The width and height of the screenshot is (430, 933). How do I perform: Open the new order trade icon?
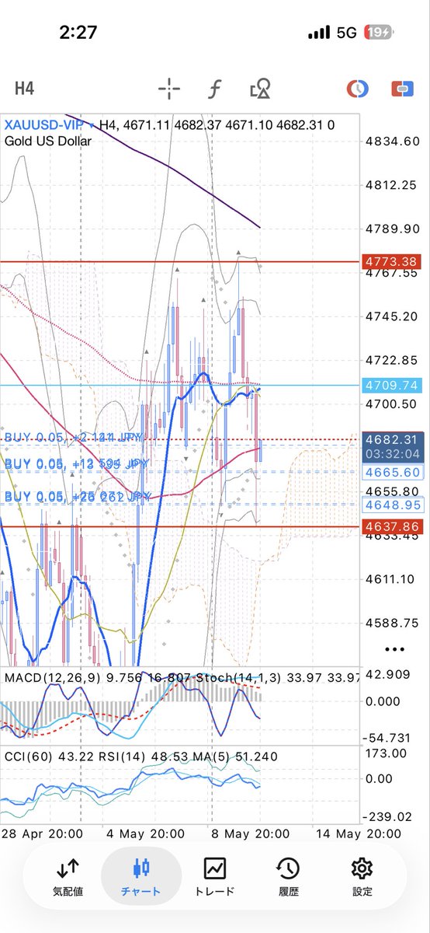403,90
